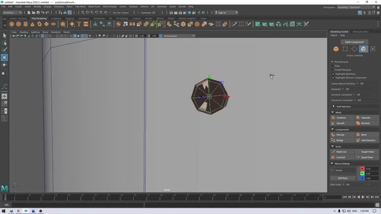Select Tweak/Marquee radio option
This screenshot has width=381, height=214.
tap(332, 70)
